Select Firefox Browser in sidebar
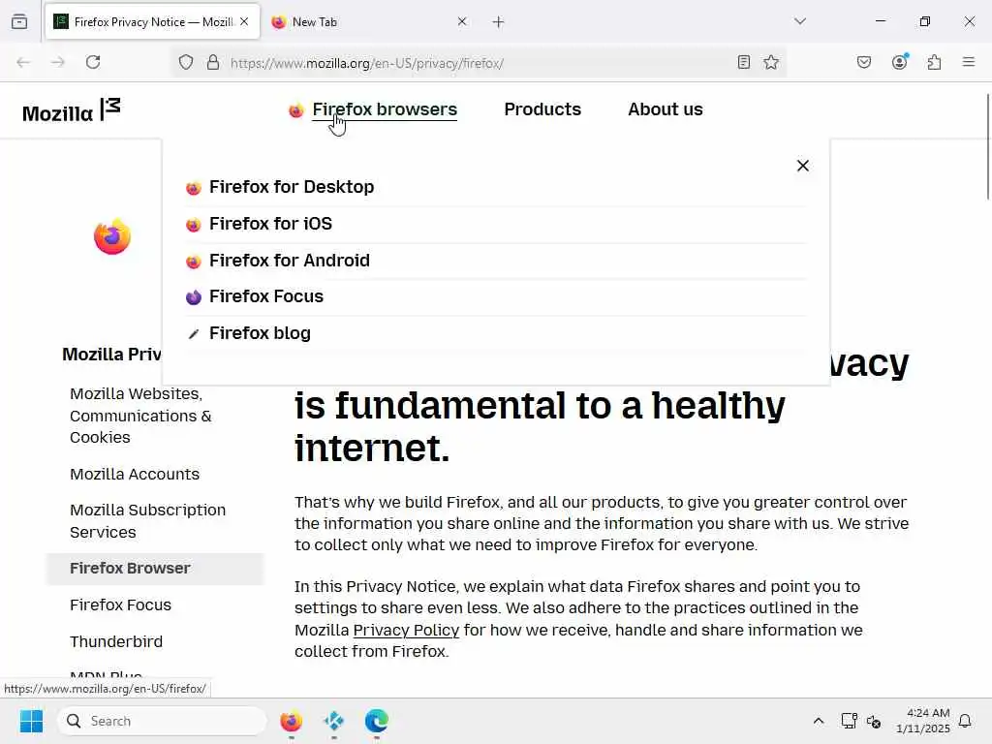Screen dimensions: 992x744 pyautogui.click(x=155, y=569)
